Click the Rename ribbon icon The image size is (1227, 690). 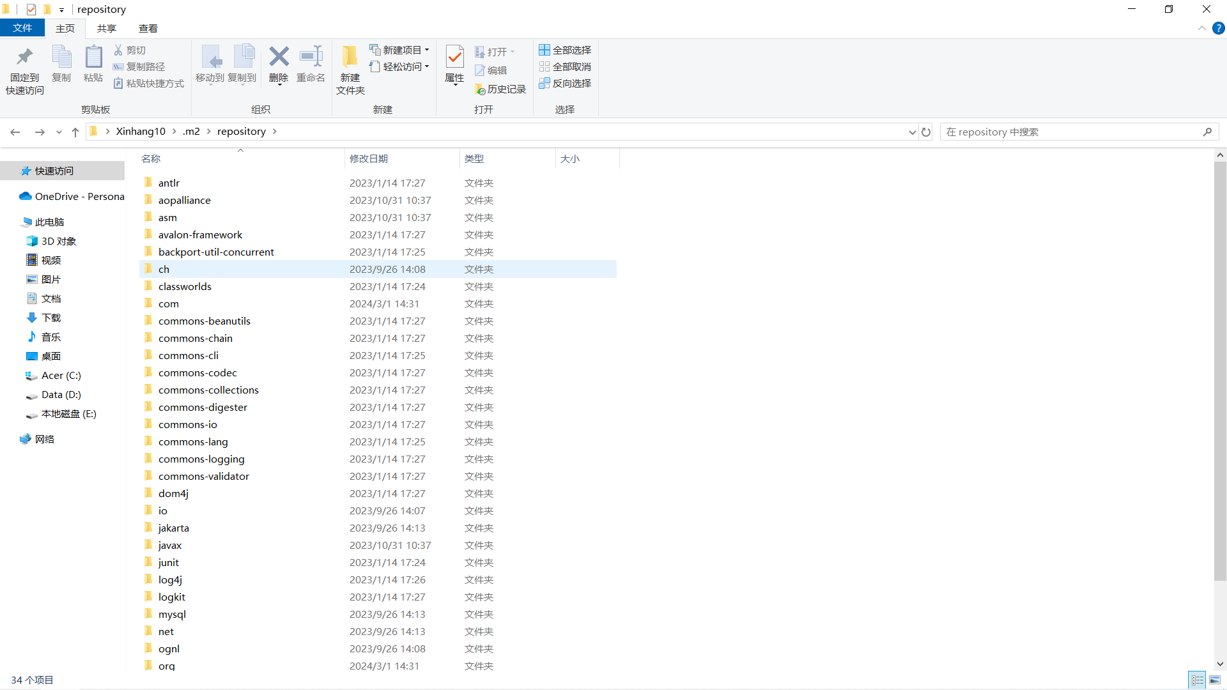311,65
